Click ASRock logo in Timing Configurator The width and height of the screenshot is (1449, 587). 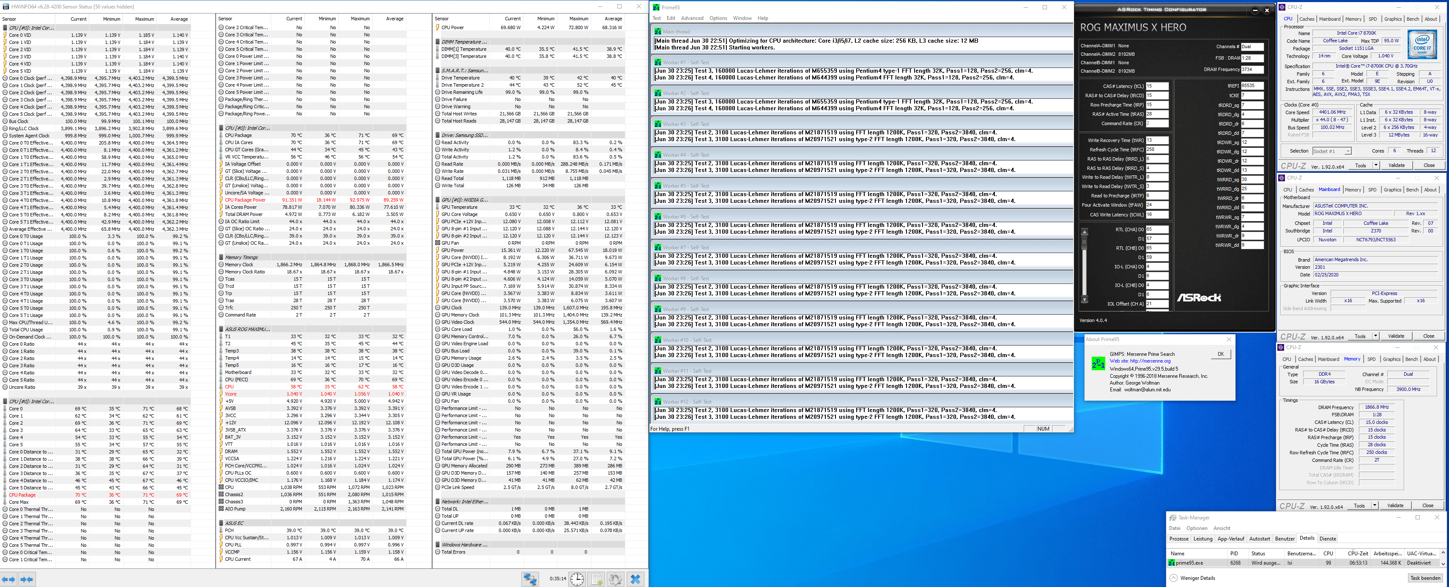pyautogui.click(x=1199, y=298)
